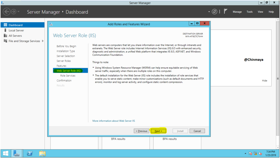Image resolution: width=280 pixels, height=158 pixels.
Task: Launch PowerShell from the taskbar
Action: [30, 153]
